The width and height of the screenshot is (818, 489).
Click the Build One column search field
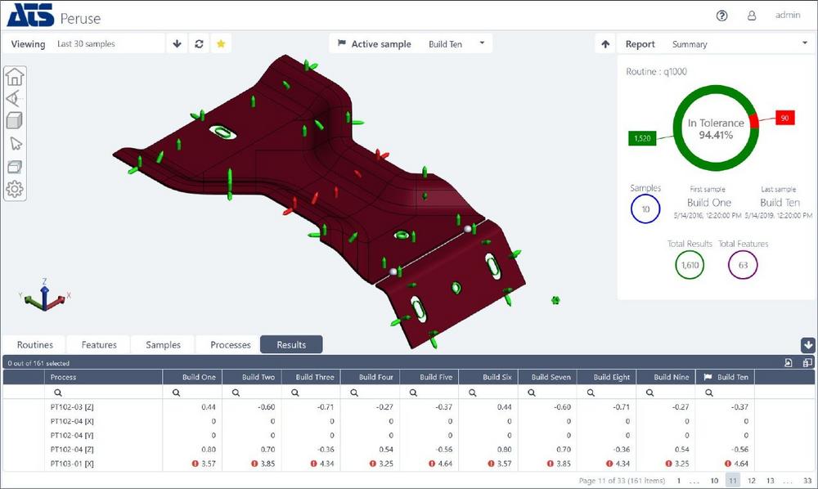192,393
